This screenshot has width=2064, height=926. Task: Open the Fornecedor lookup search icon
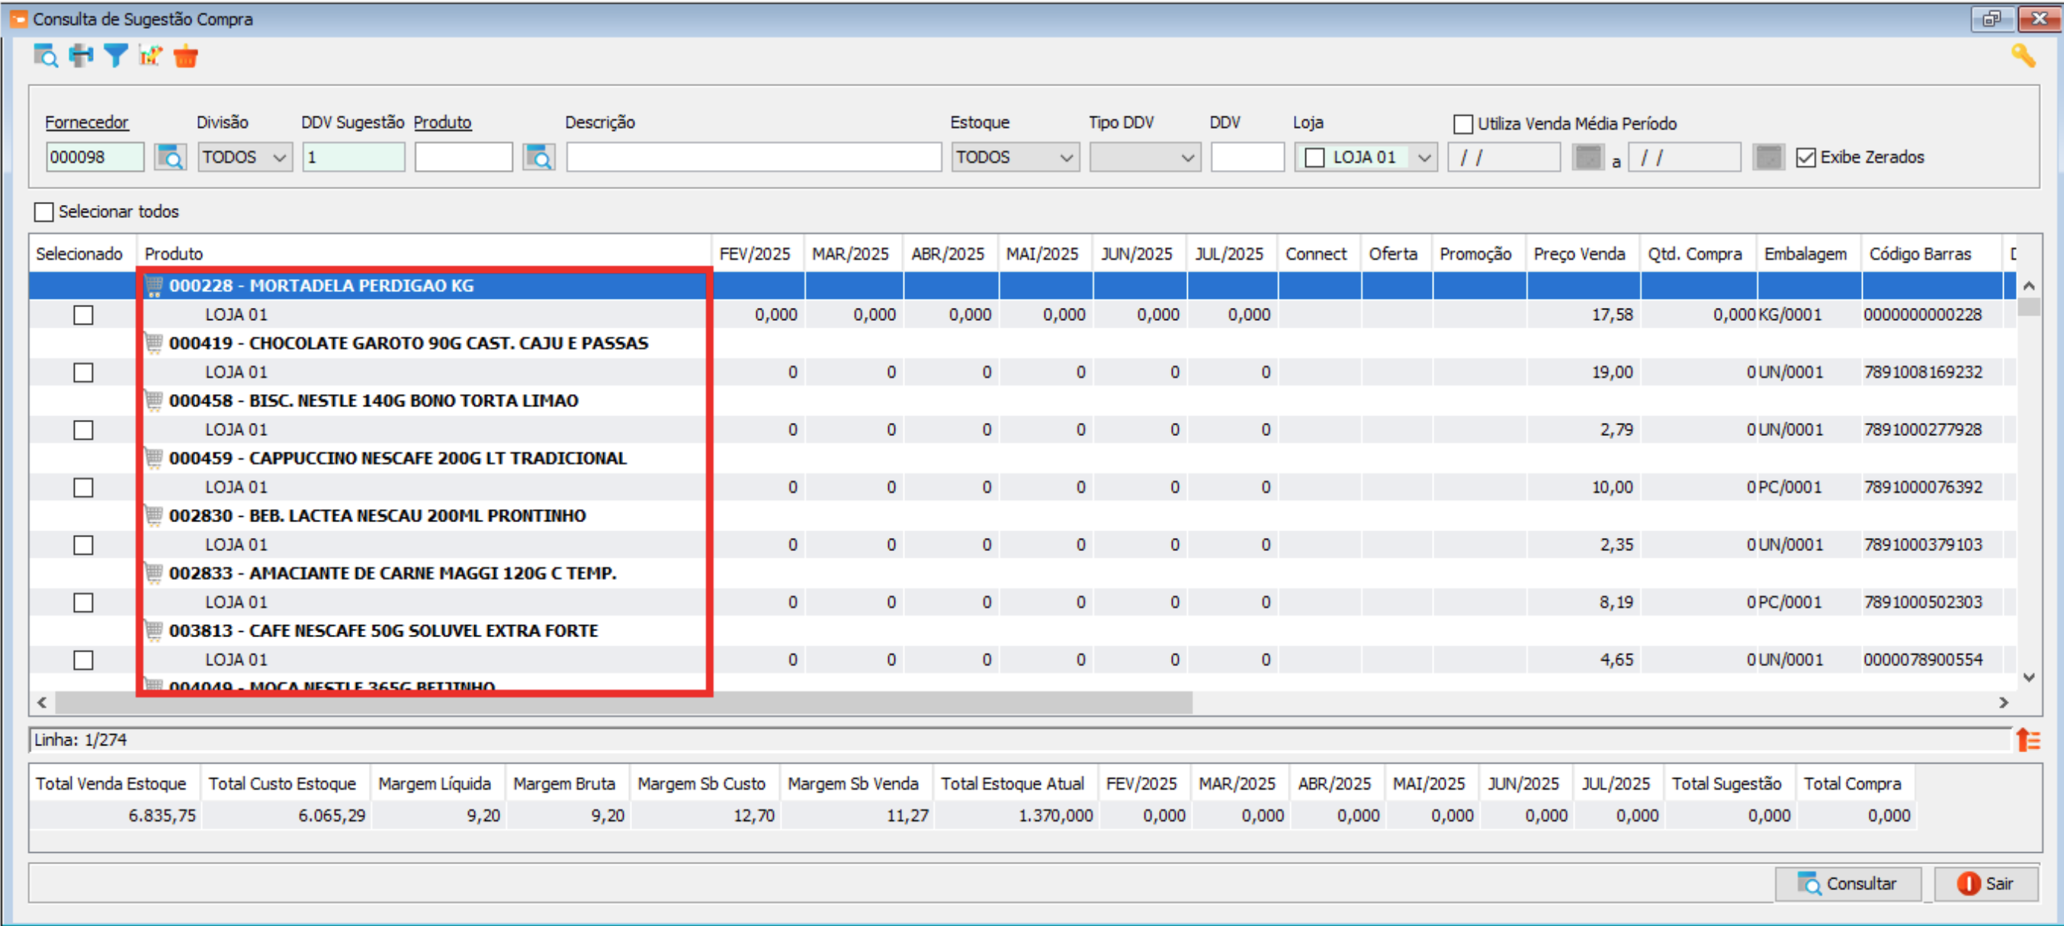[x=171, y=157]
